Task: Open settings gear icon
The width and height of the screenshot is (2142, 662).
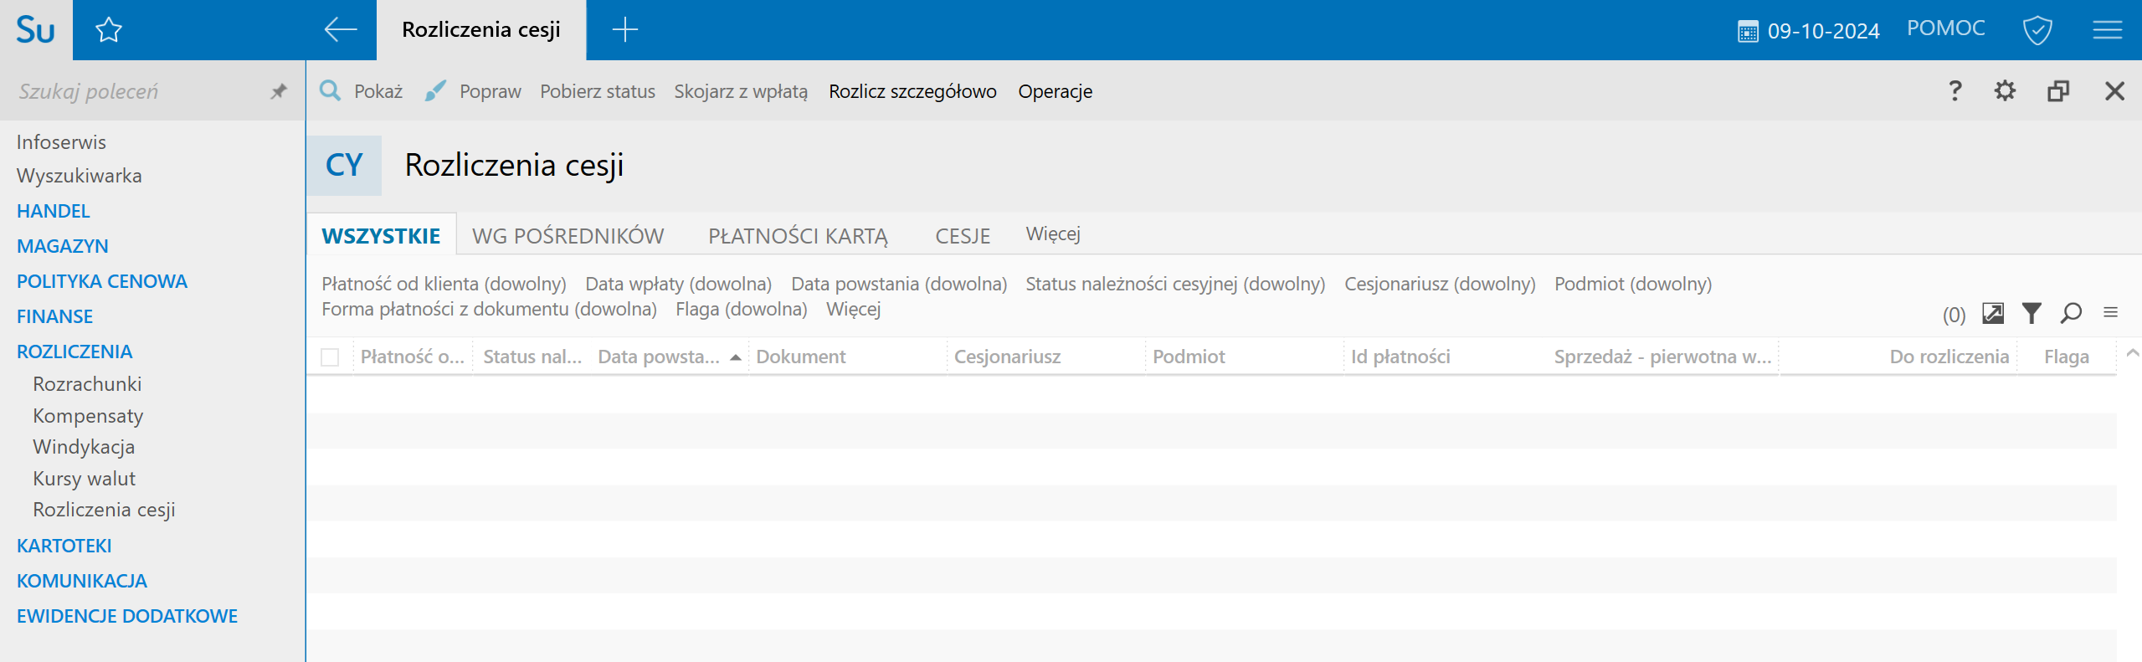Action: (x=2005, y=91)
